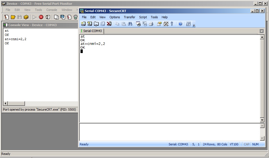Screen dimensions: 269x158
Task: Click the terminal scrollbar down arrow
Action: click(262, 120)
